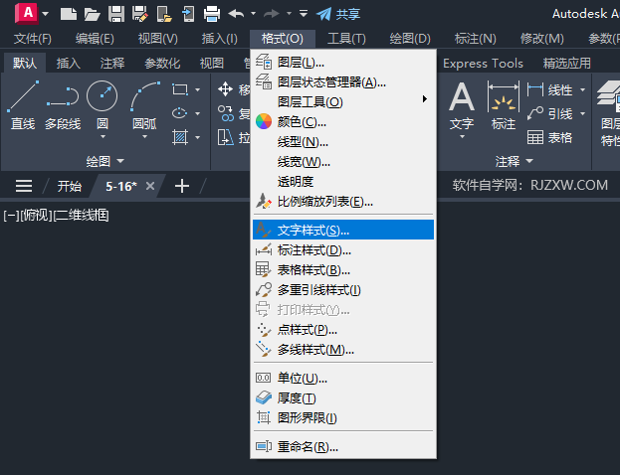Open the rectangle tool dropdown arrow

pyautogui.click(x=197, y=89)
